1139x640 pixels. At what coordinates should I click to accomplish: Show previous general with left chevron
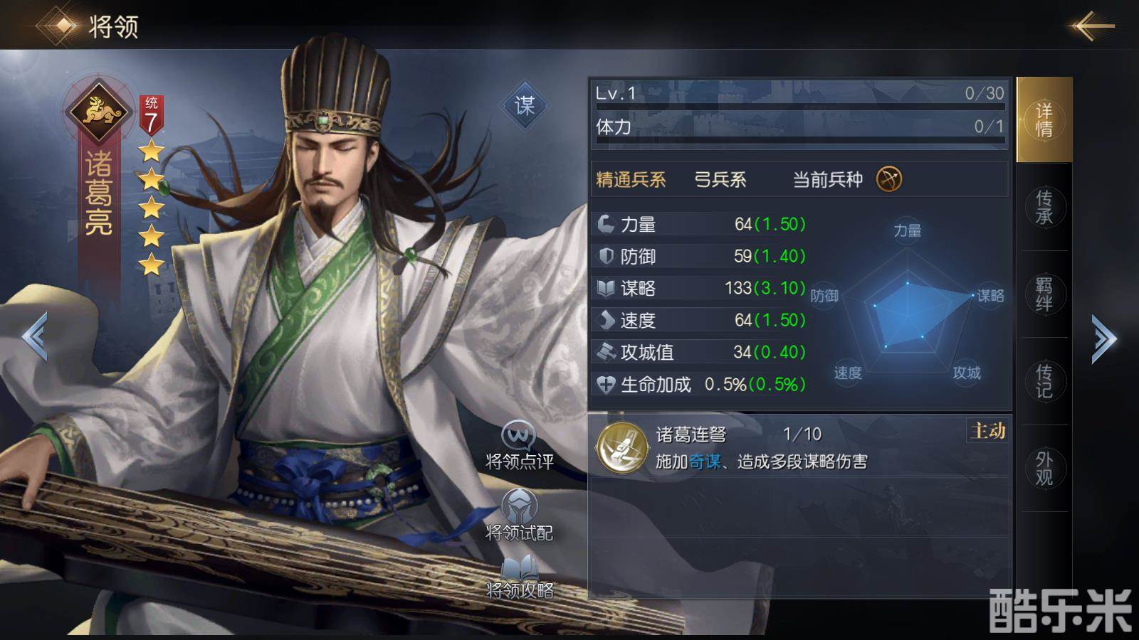click(x=34, y=336)
